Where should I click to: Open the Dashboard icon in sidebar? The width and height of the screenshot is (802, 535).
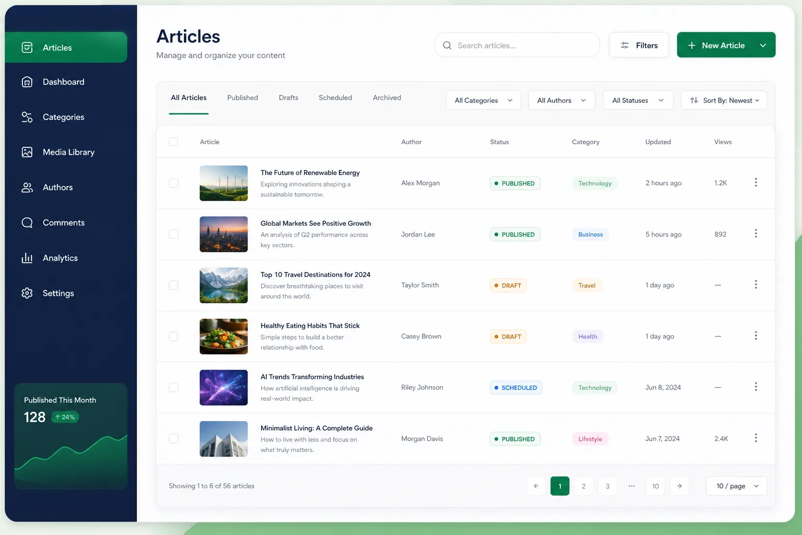pos(27,82)
